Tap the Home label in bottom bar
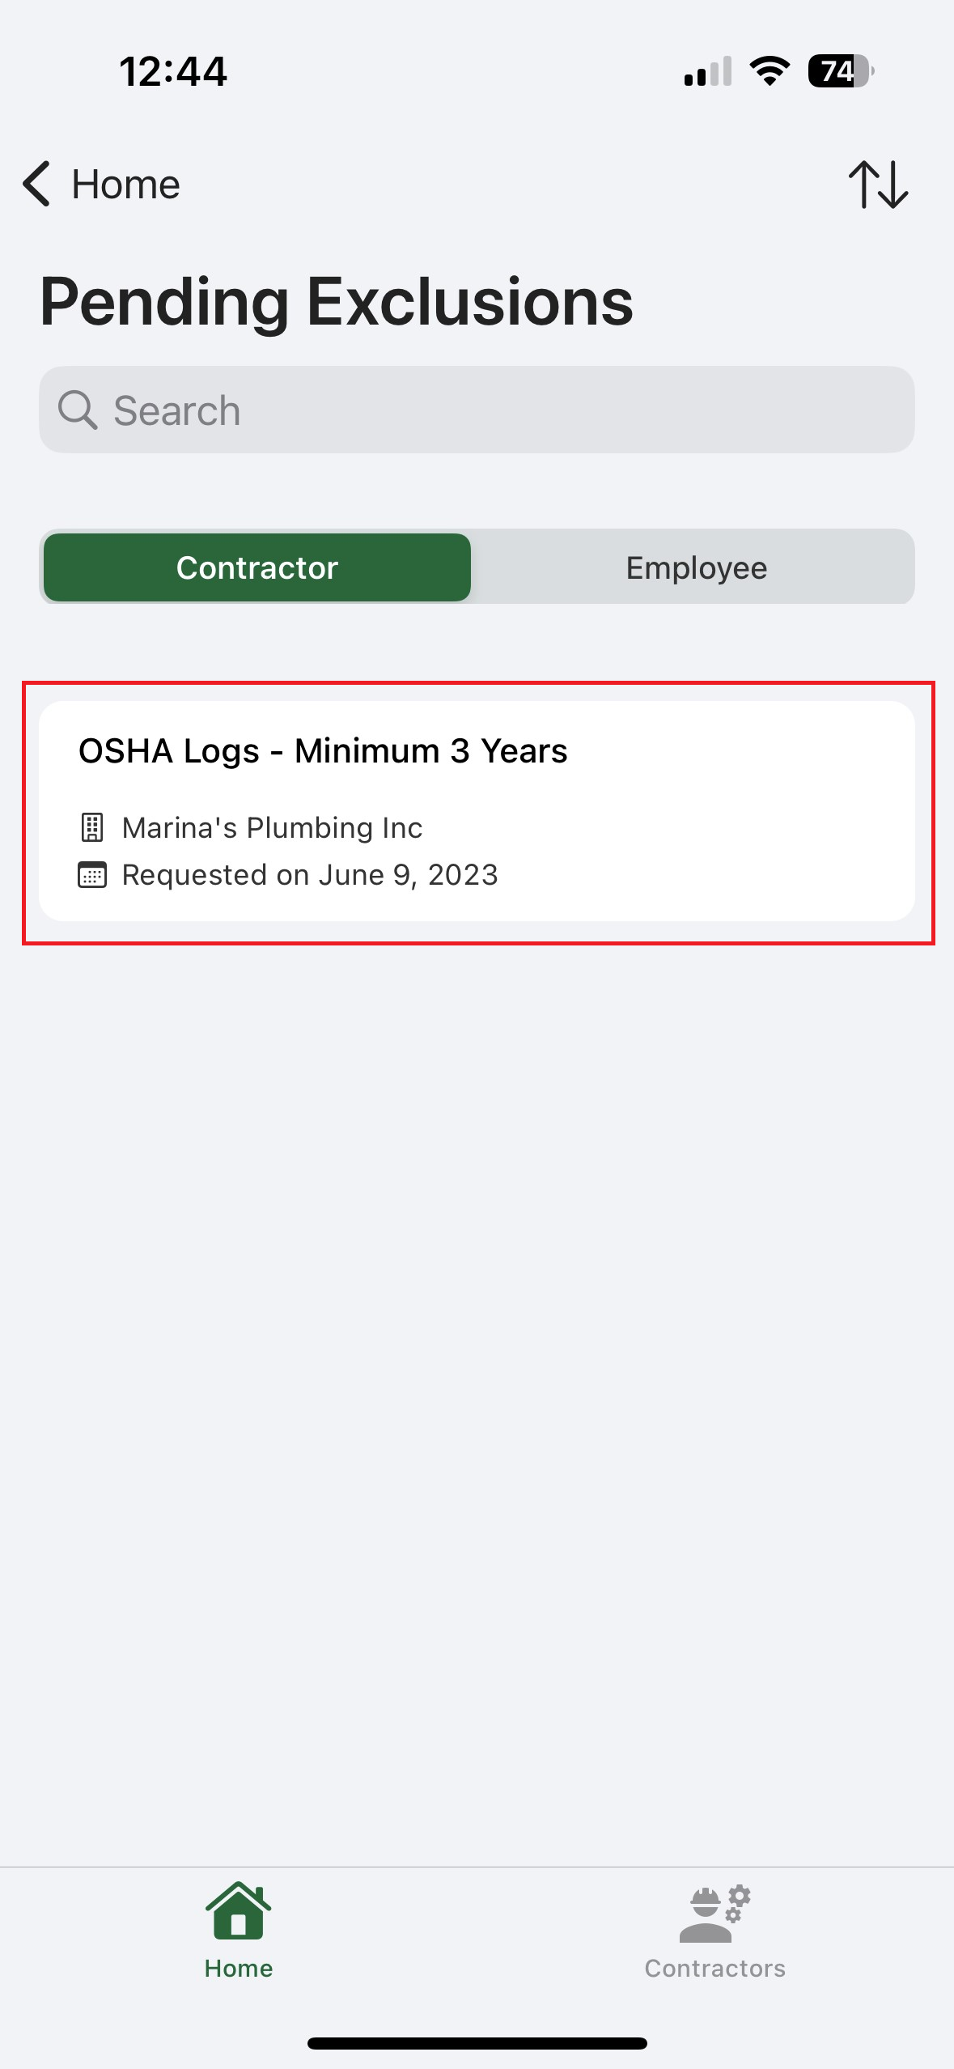The width and height of the screenshot is (954, 2069). point(238,1968)
